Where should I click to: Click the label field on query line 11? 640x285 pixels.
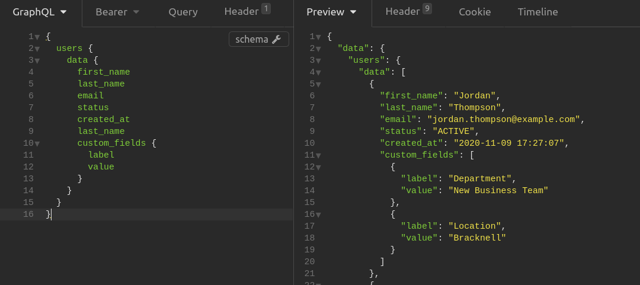point(101,155)
